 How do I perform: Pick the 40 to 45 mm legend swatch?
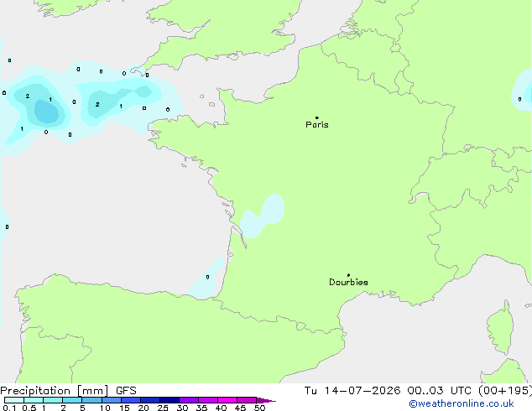click(x=227, y=400)
